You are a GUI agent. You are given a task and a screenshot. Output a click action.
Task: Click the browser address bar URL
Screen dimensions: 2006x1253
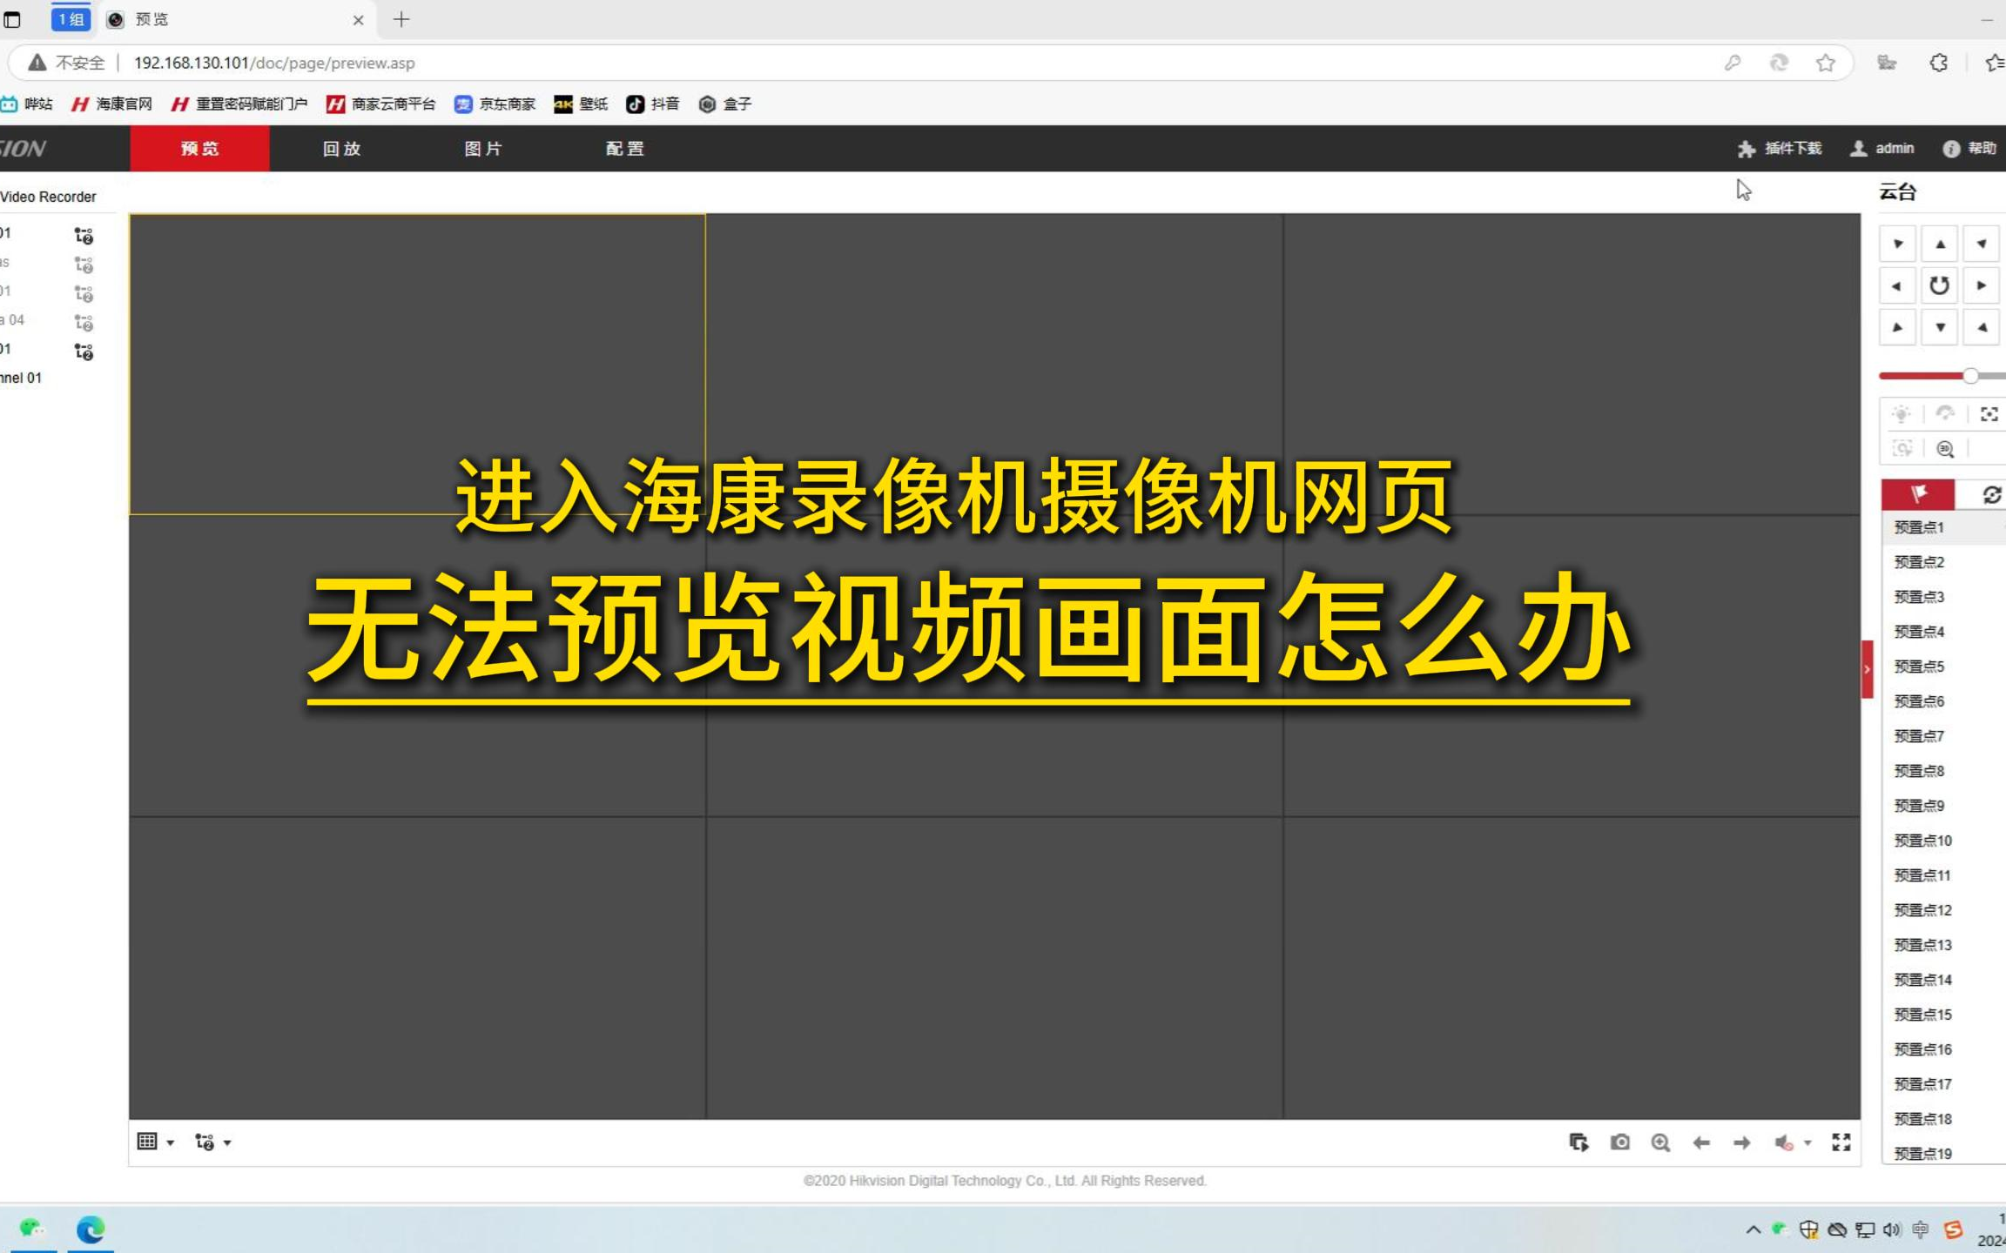point(274,64)
